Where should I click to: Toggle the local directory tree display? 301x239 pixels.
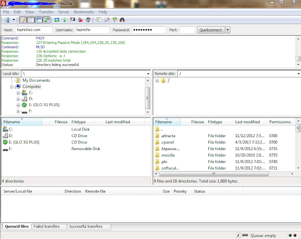(31, 20)
